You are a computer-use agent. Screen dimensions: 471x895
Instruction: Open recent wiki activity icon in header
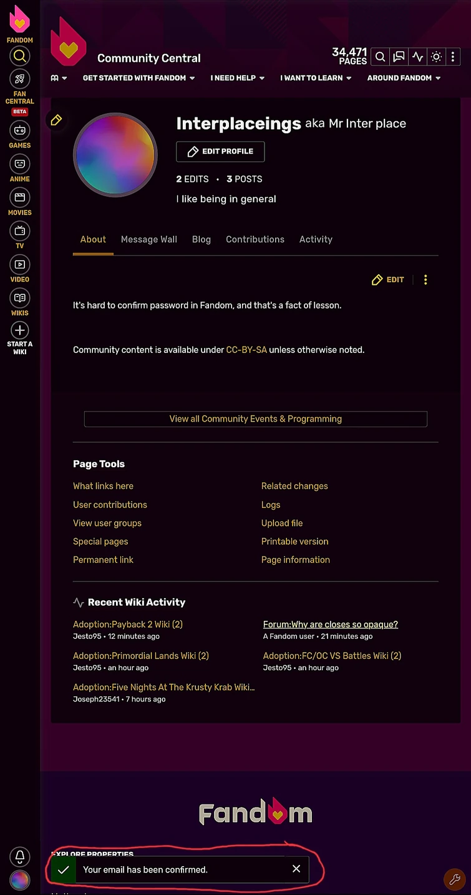click(417, 57)
